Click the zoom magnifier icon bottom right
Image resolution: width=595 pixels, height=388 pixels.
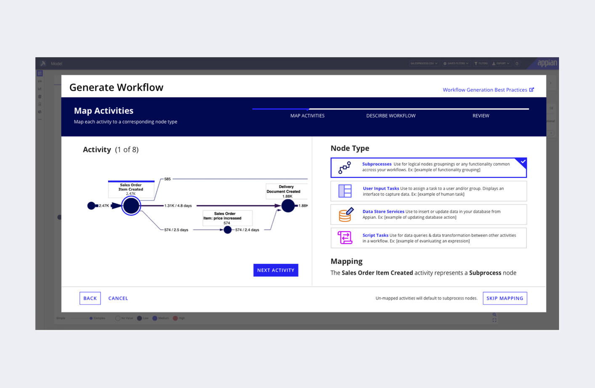(494, 314)
